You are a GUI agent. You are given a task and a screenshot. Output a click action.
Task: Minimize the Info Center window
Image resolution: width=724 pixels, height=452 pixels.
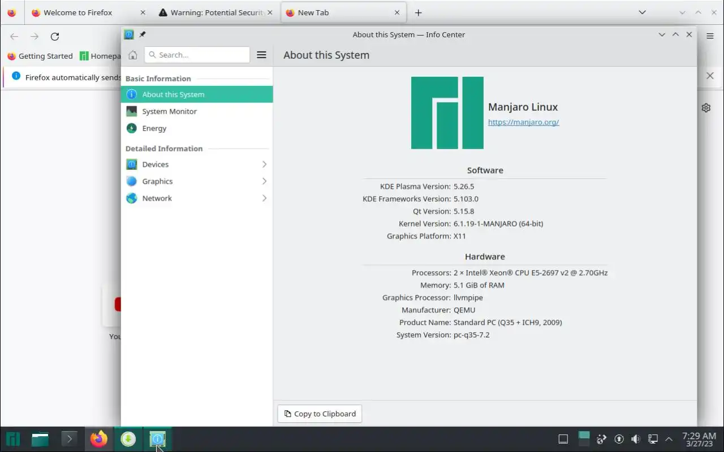pos(662,34)
